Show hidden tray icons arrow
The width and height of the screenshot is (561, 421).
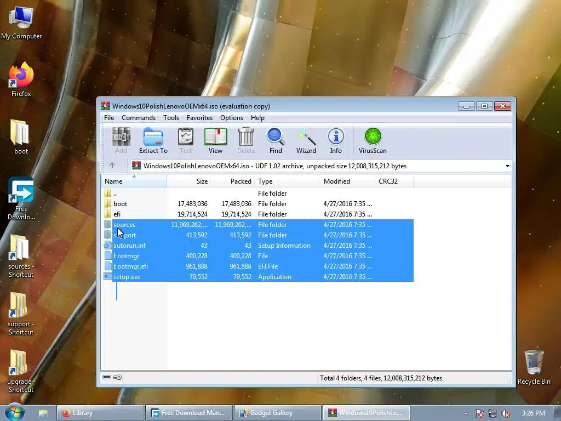466,413
